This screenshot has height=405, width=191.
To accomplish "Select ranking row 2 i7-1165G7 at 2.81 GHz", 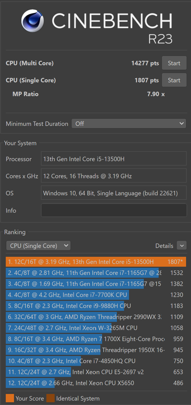I will [x=96, y=273].
